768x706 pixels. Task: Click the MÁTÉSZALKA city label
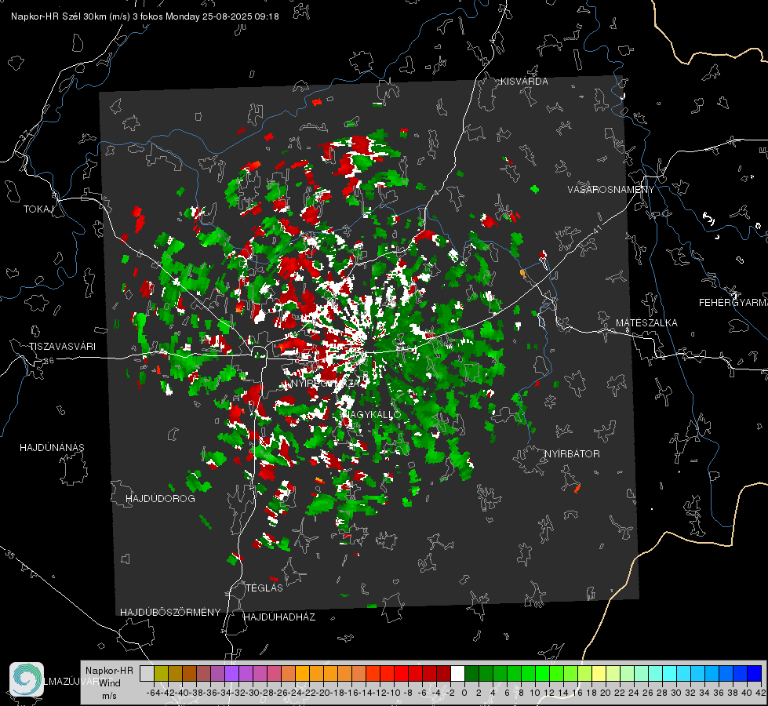click(x=646, y=323)
